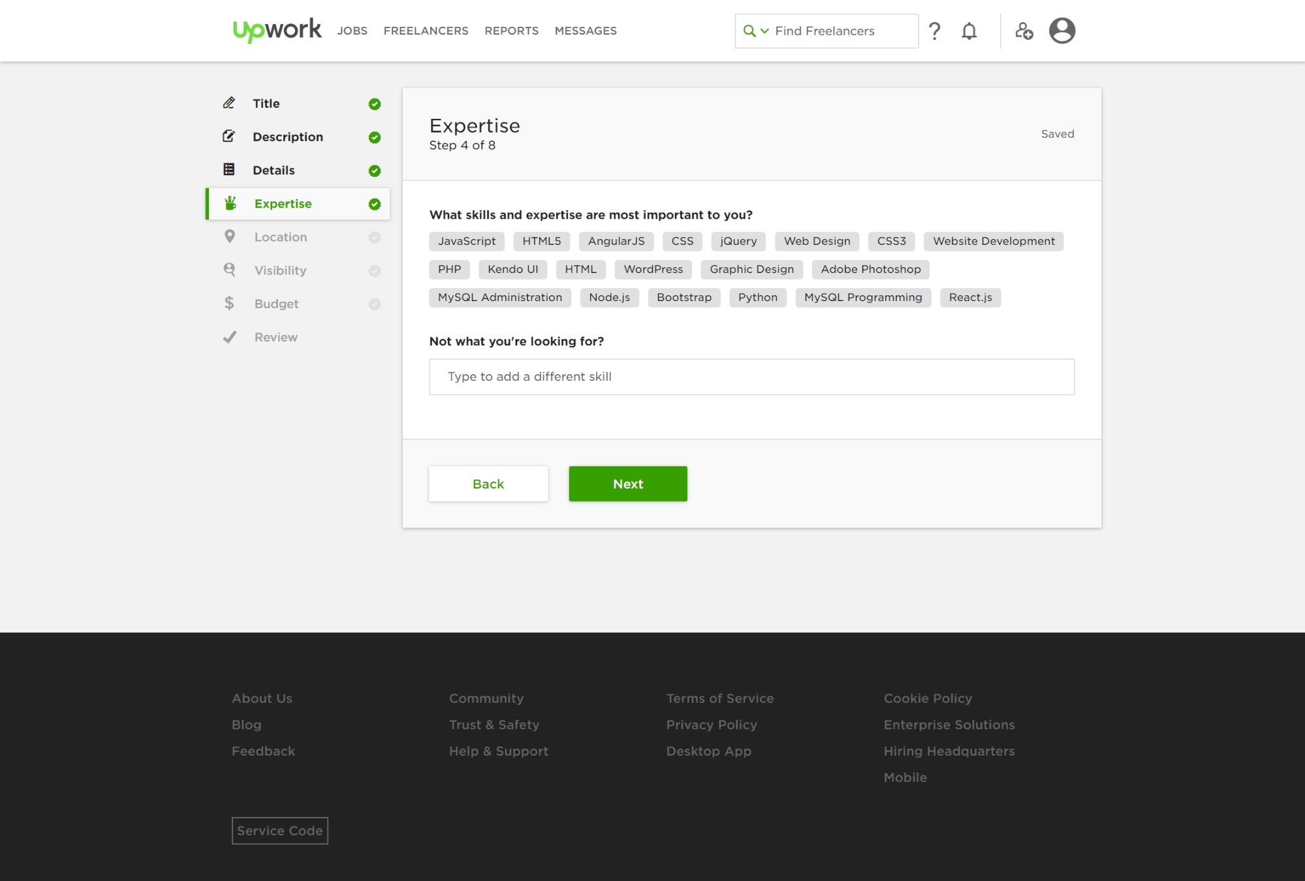Select the AngularJS skill tag
The width and height of the screenshot is (1305, 881).
click(616, 241)
